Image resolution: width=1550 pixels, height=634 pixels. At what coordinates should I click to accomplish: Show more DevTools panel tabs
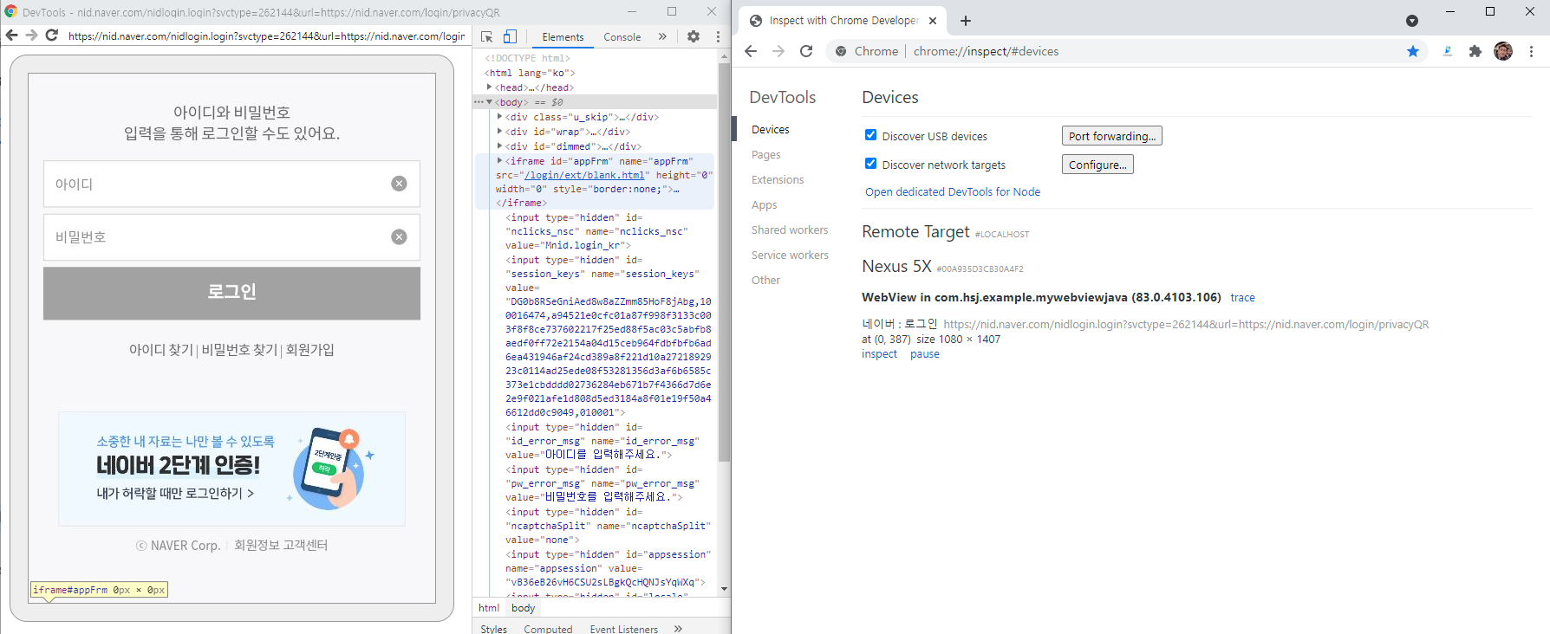click(662, 36)
